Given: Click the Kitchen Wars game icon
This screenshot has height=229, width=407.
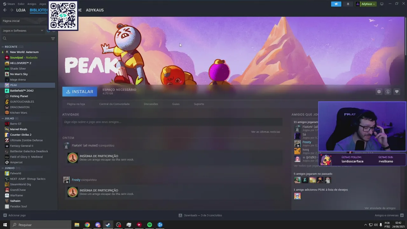Looking at the screenshot, I should (x=7, y=113).
